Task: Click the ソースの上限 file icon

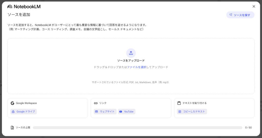Action: coord(12,127)
